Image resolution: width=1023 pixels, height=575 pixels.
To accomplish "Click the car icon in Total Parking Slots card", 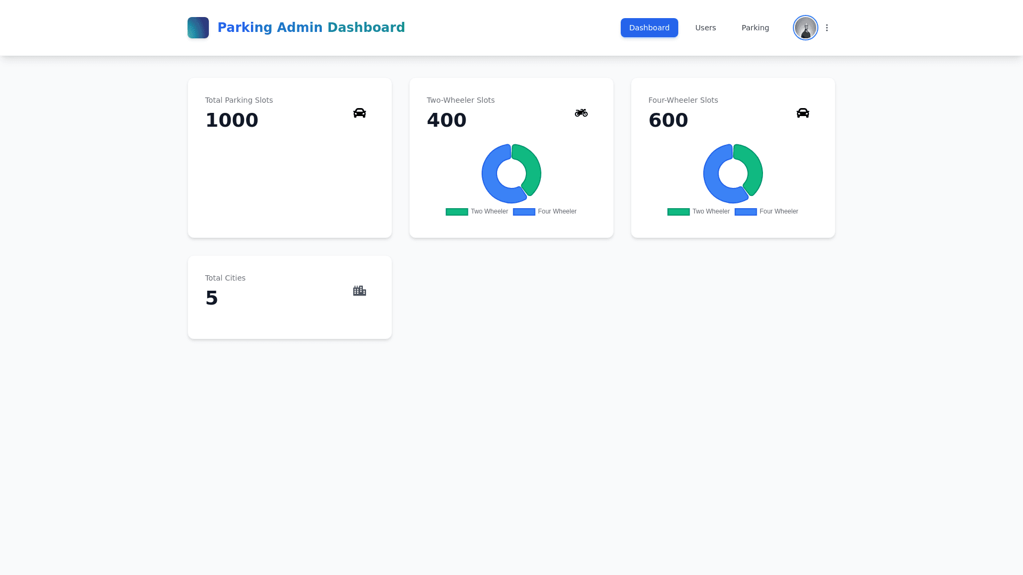I will pyautogui.click(x=360, y=113).
